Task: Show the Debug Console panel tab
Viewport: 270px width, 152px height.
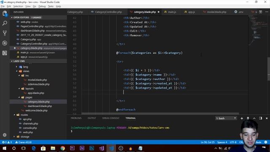Action: coord(111,118)
